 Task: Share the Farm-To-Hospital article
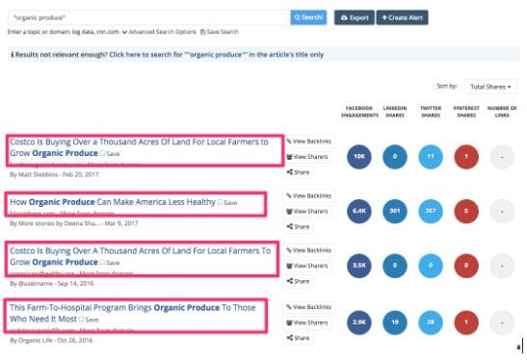[x=298, y=338]
